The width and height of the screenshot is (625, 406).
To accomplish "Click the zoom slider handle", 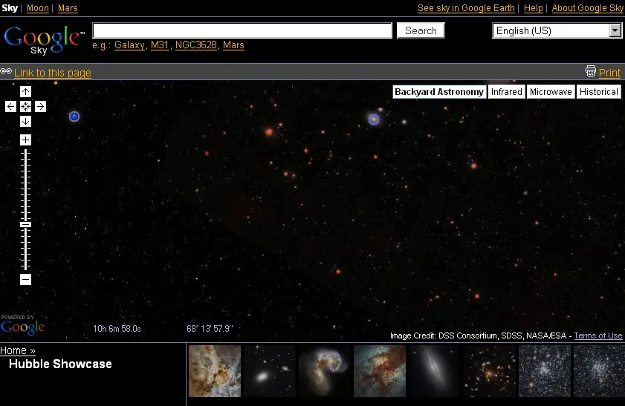I will 25,224.
